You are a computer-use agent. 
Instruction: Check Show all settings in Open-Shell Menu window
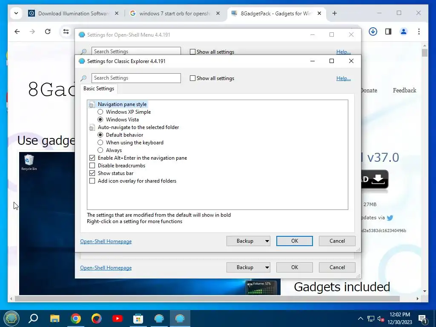[x=192, y=52]
